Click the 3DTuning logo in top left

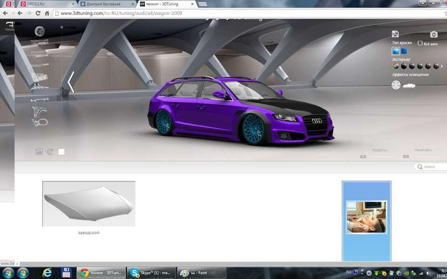tap(10, 27)
